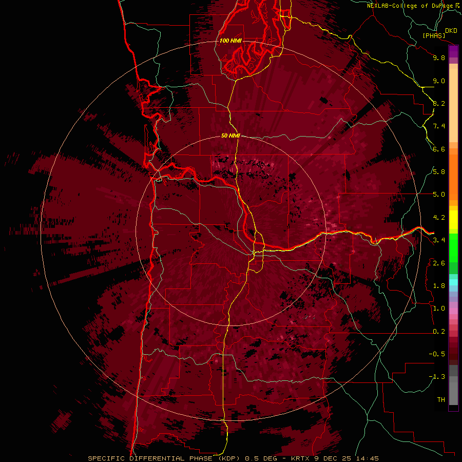
Task: Pick the solid orange band in color bar
Action: coord(453,177)
